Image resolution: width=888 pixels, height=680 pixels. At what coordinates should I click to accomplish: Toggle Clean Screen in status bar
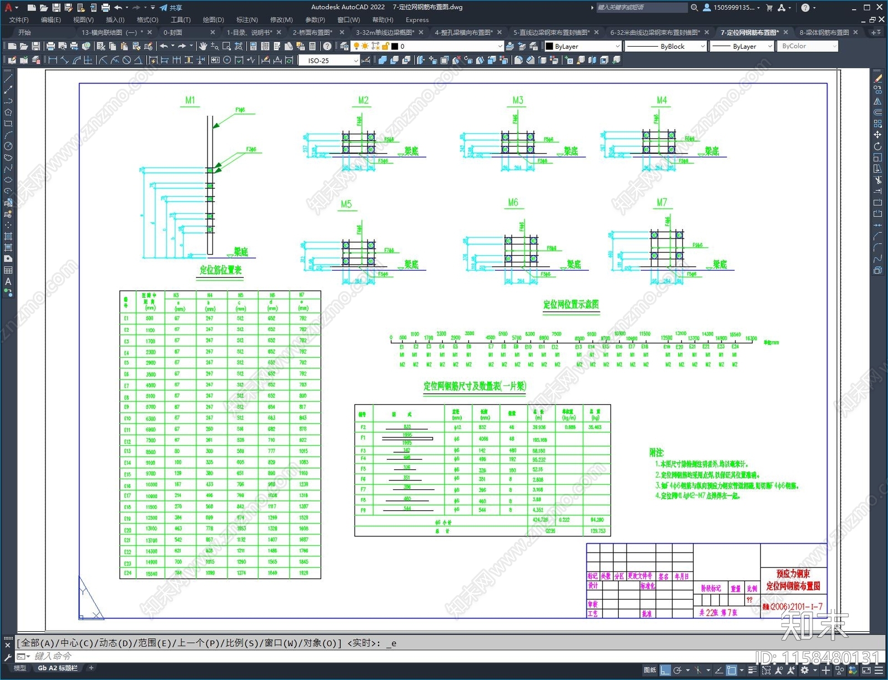coord(866,670)
